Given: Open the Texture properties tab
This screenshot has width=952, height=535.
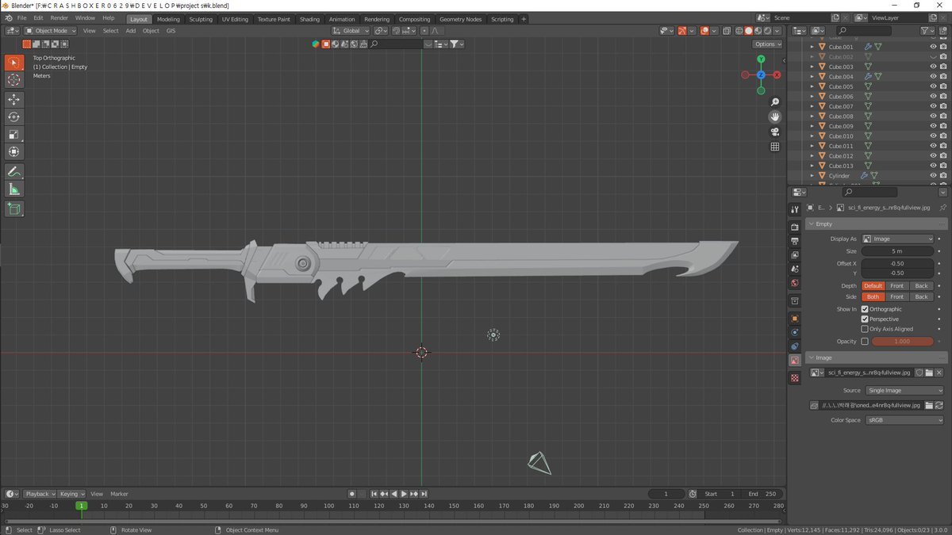Looking at the screenshot, I should pos(795,378).
